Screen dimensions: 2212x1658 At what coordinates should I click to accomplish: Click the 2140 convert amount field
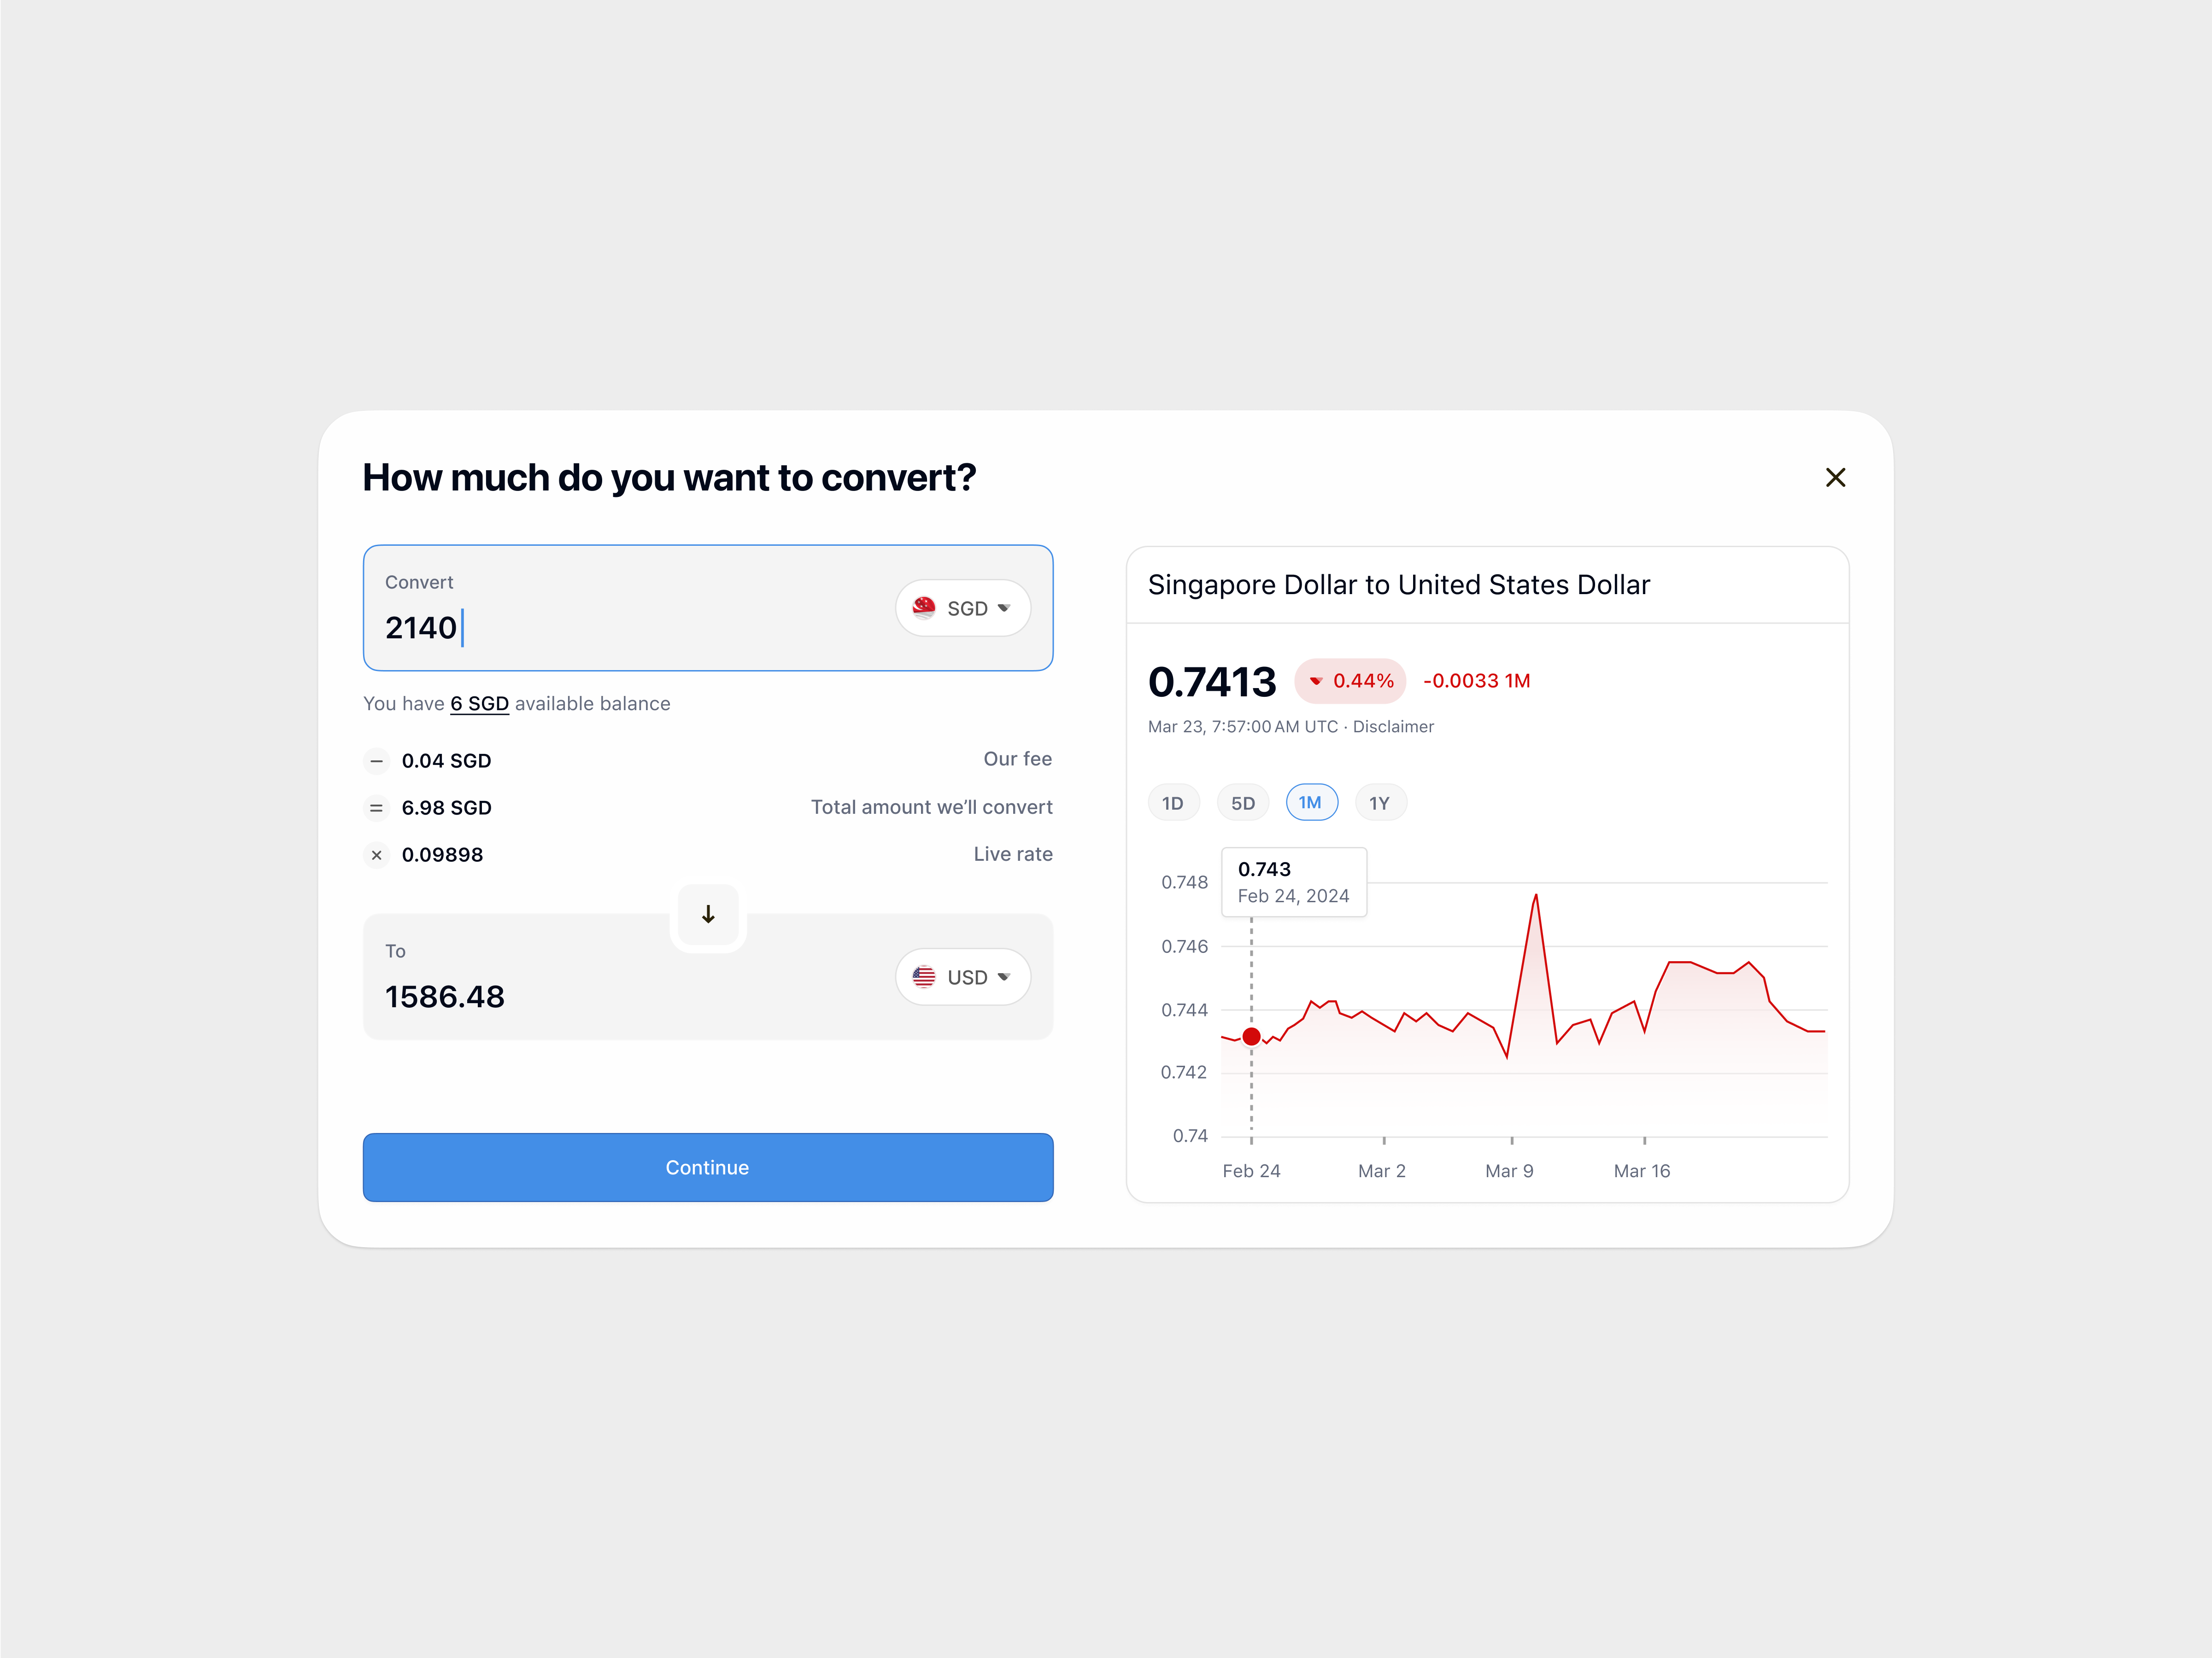pyautogui.click(x=421, y=628)
